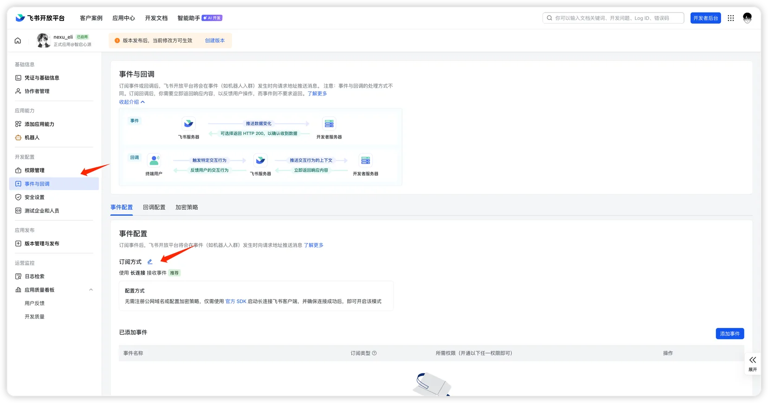Click the home icon in the header

18,41
